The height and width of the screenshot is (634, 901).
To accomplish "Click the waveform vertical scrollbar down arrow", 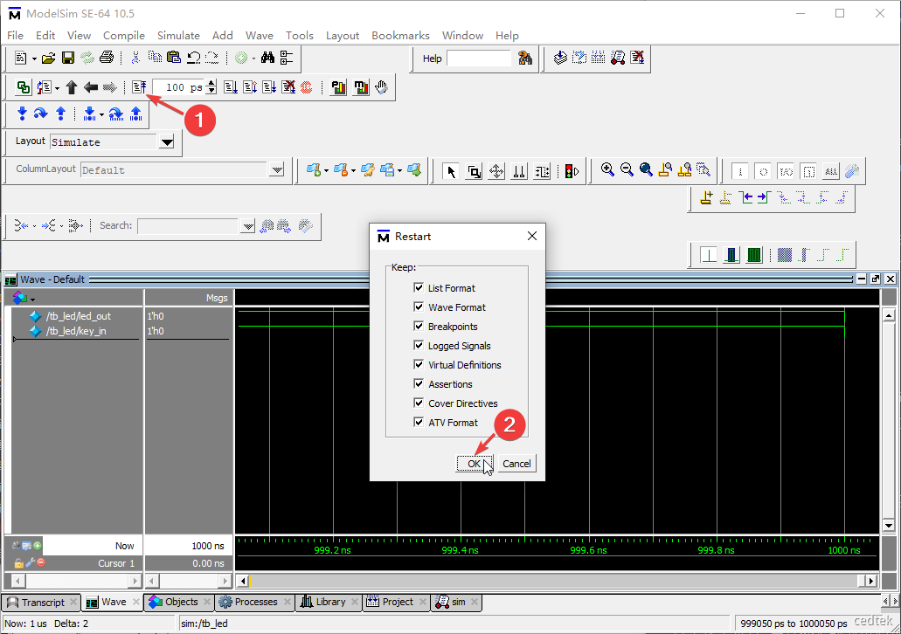I will [x=888, y=525].
